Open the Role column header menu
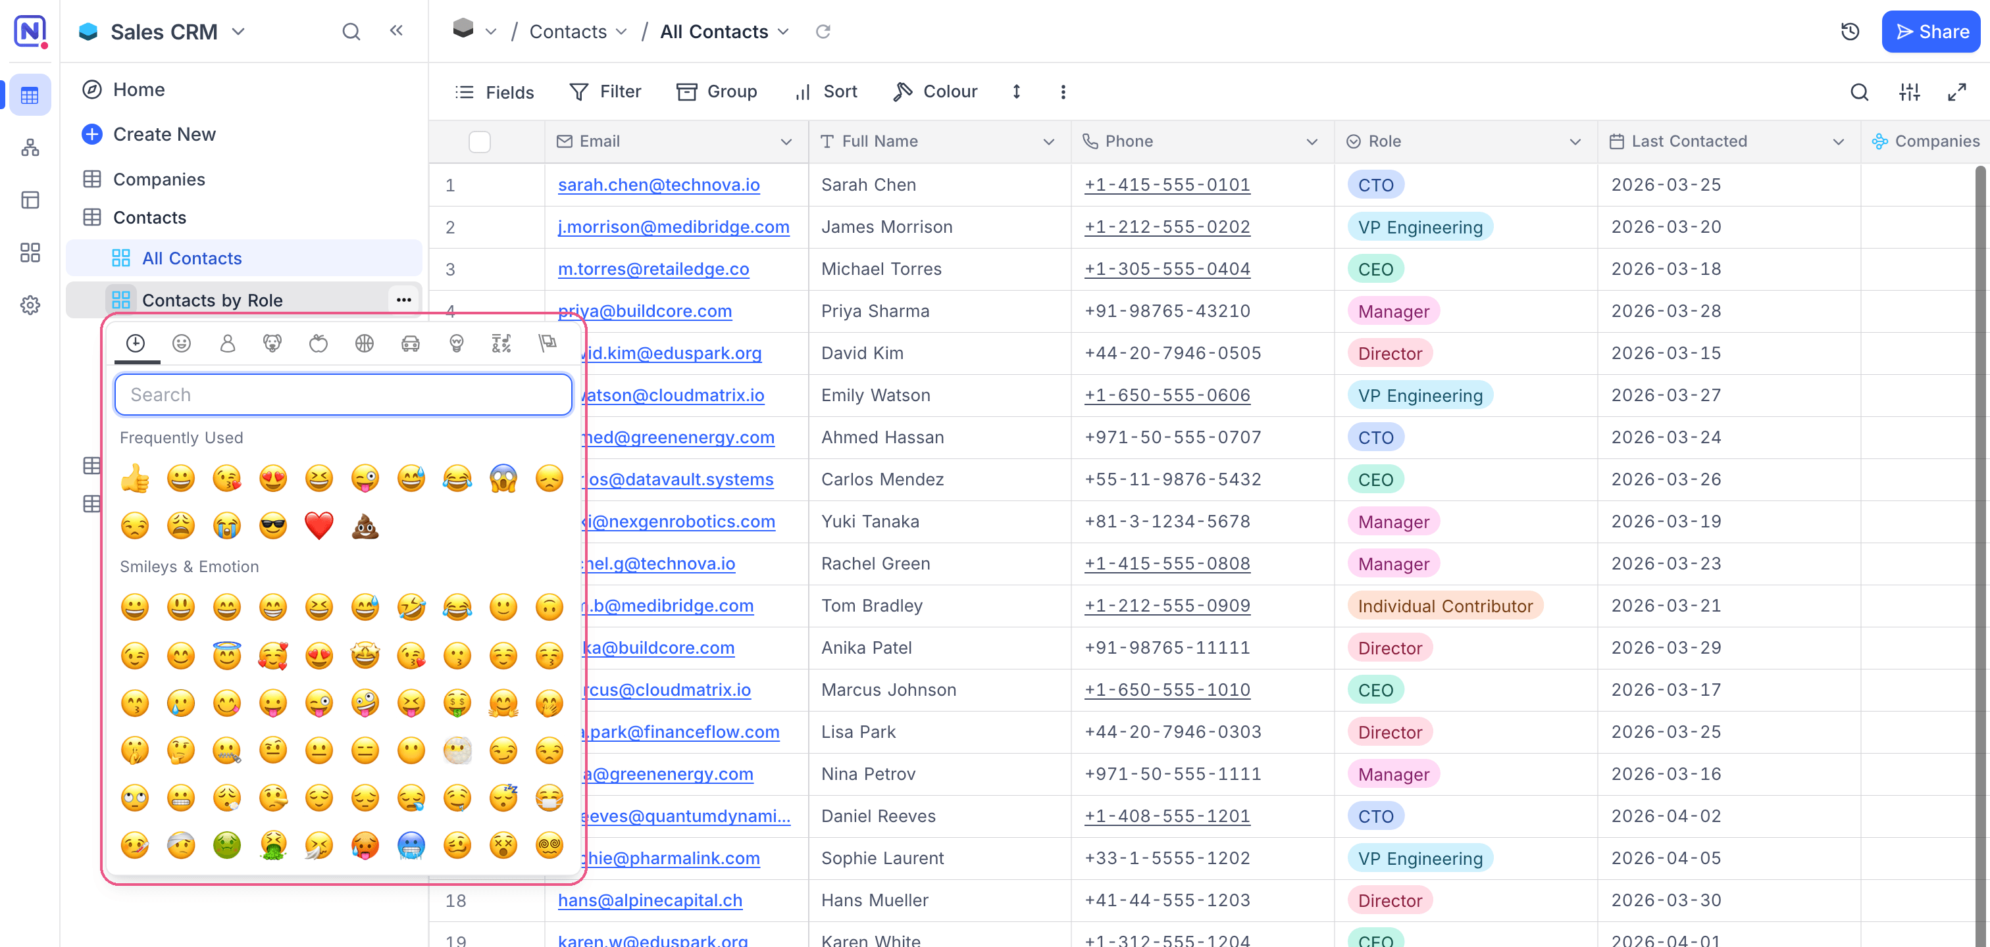 click(x=1575, y=142)
